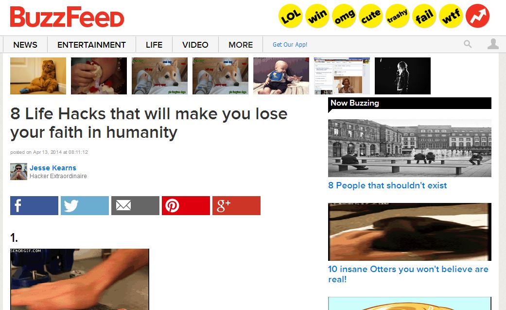Go to the BuzzFeed logo homepage
The image size is (506, 310).
(x=67, y=17)
